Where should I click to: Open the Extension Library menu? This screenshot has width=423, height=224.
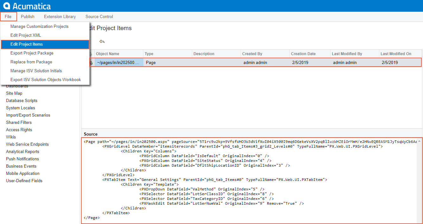click(x=60, y=16)
